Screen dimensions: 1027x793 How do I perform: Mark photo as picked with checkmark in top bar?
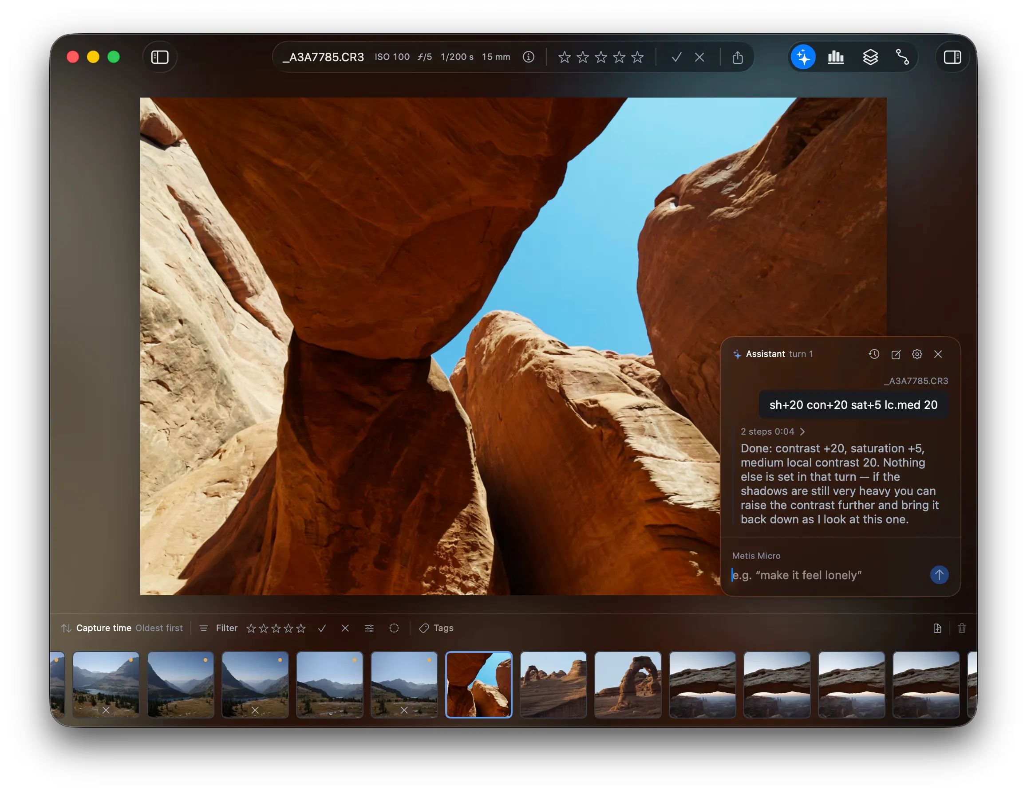[x=676, y=57]
